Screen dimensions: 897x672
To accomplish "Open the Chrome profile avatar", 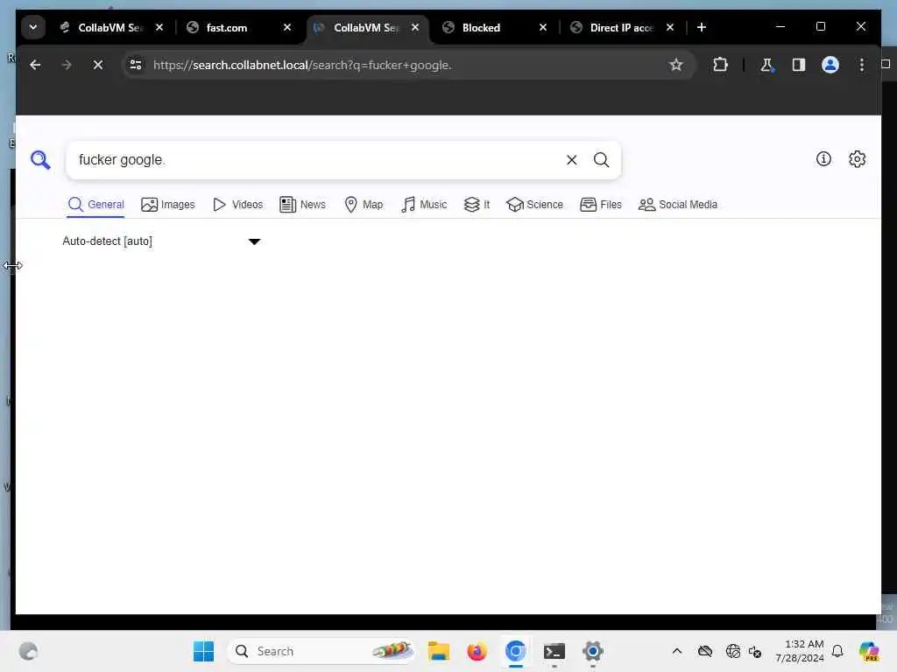I will point(830,65).
